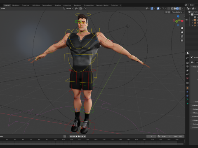Click the negative Z axis gizmo circle
Viewport: 198px width, 148px height.
(178, 25)
